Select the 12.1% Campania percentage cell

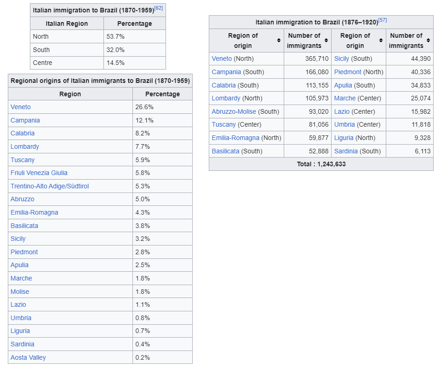(163, 120)
